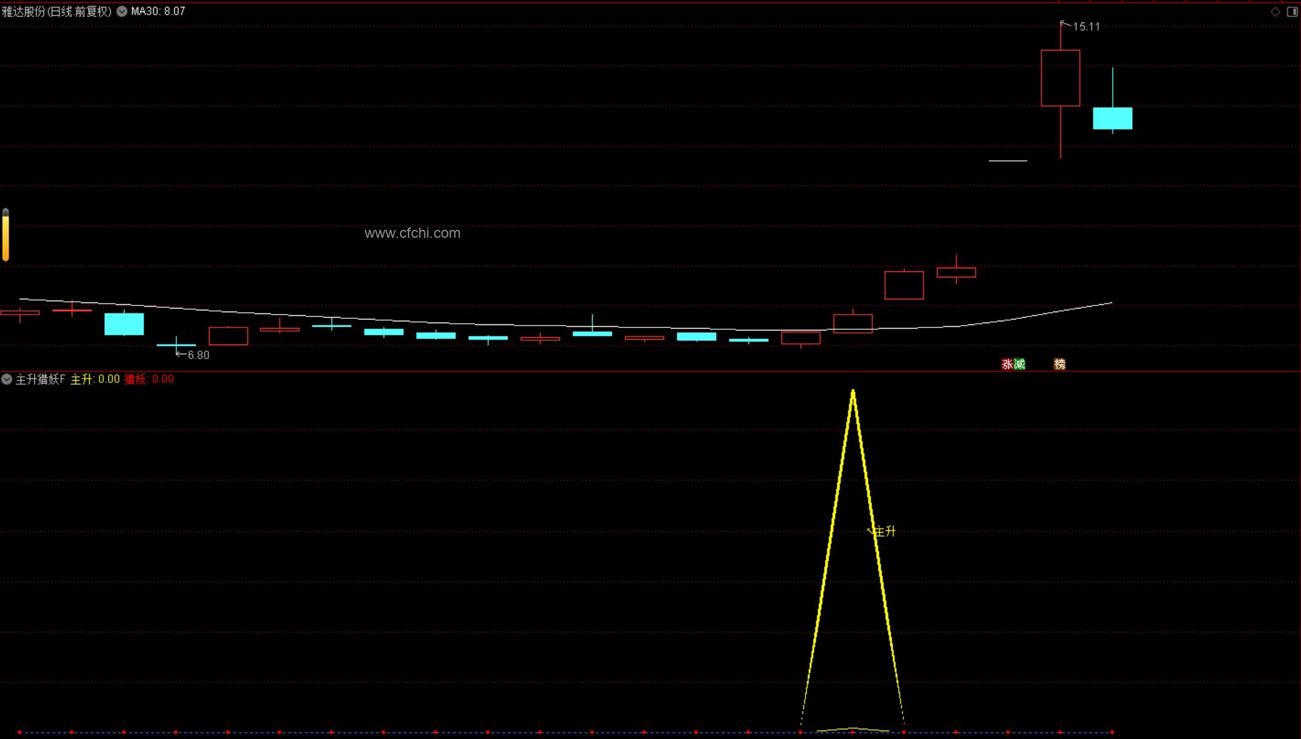Toggle the side panel icon at top right
Image resolution: width=1301 pixels, height=739 pixels.
pyautogui.click(x=1292, y=12)
